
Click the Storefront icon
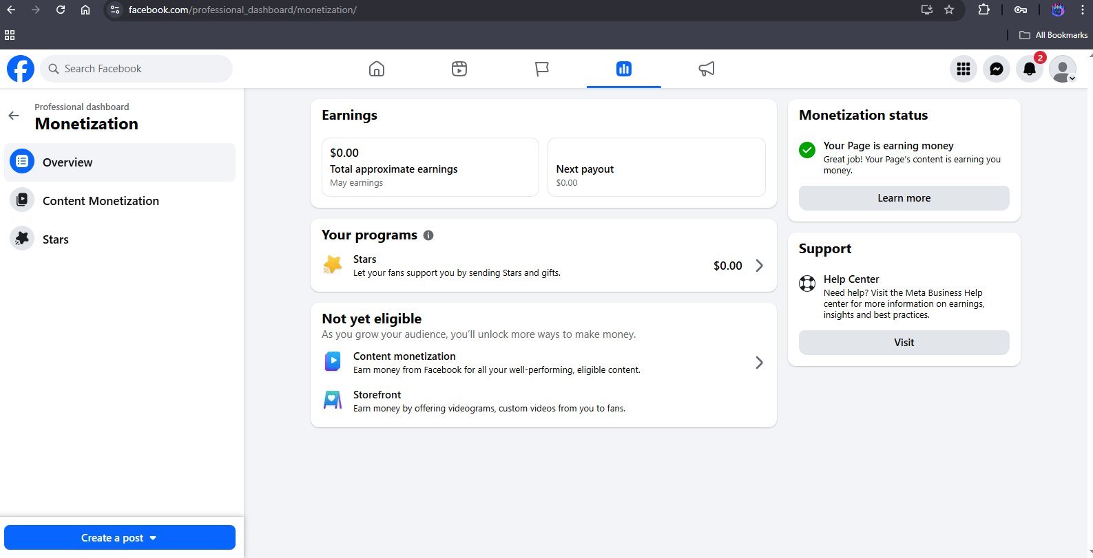click(333, 400)
